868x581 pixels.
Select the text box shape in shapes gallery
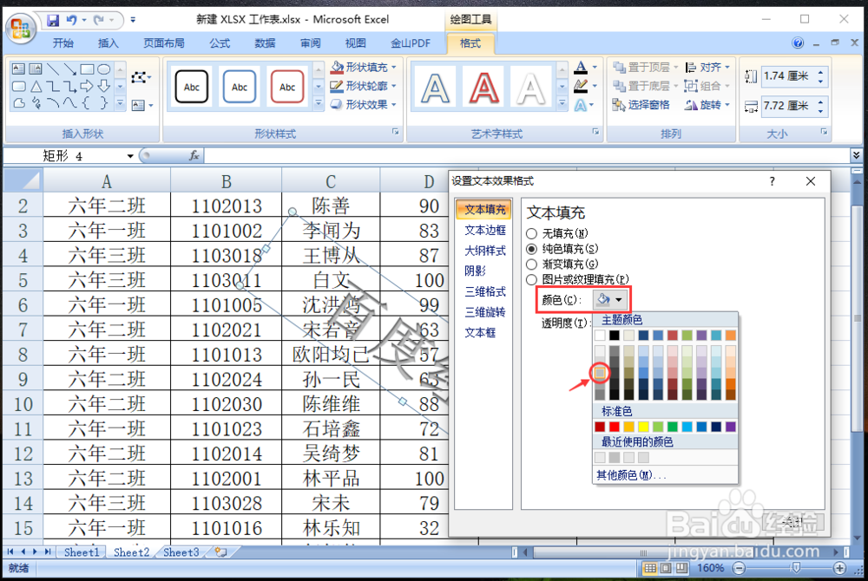click(18, 69)
